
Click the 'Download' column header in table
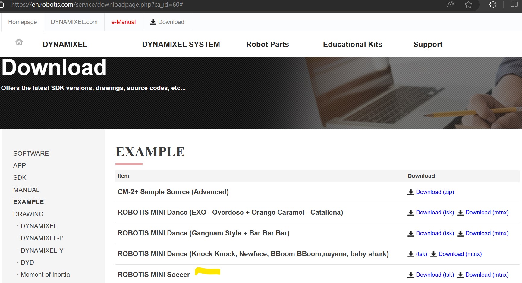421,176
